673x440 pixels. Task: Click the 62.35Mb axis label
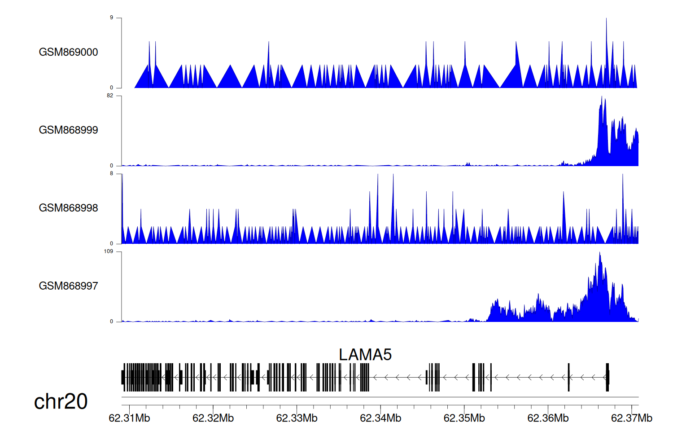464,418
